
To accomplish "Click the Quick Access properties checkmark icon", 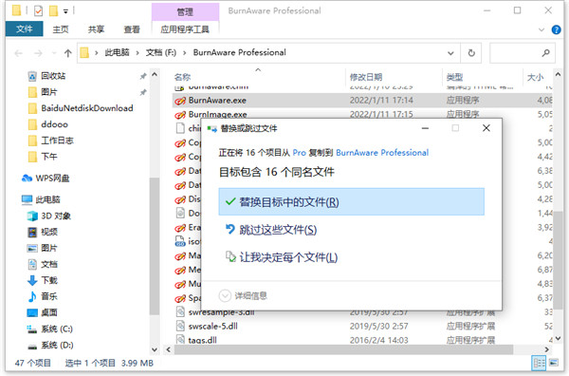I will (38, 10).
